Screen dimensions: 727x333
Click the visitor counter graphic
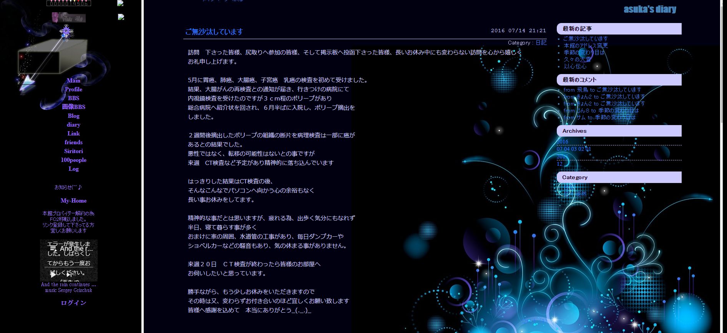point(69,3)
